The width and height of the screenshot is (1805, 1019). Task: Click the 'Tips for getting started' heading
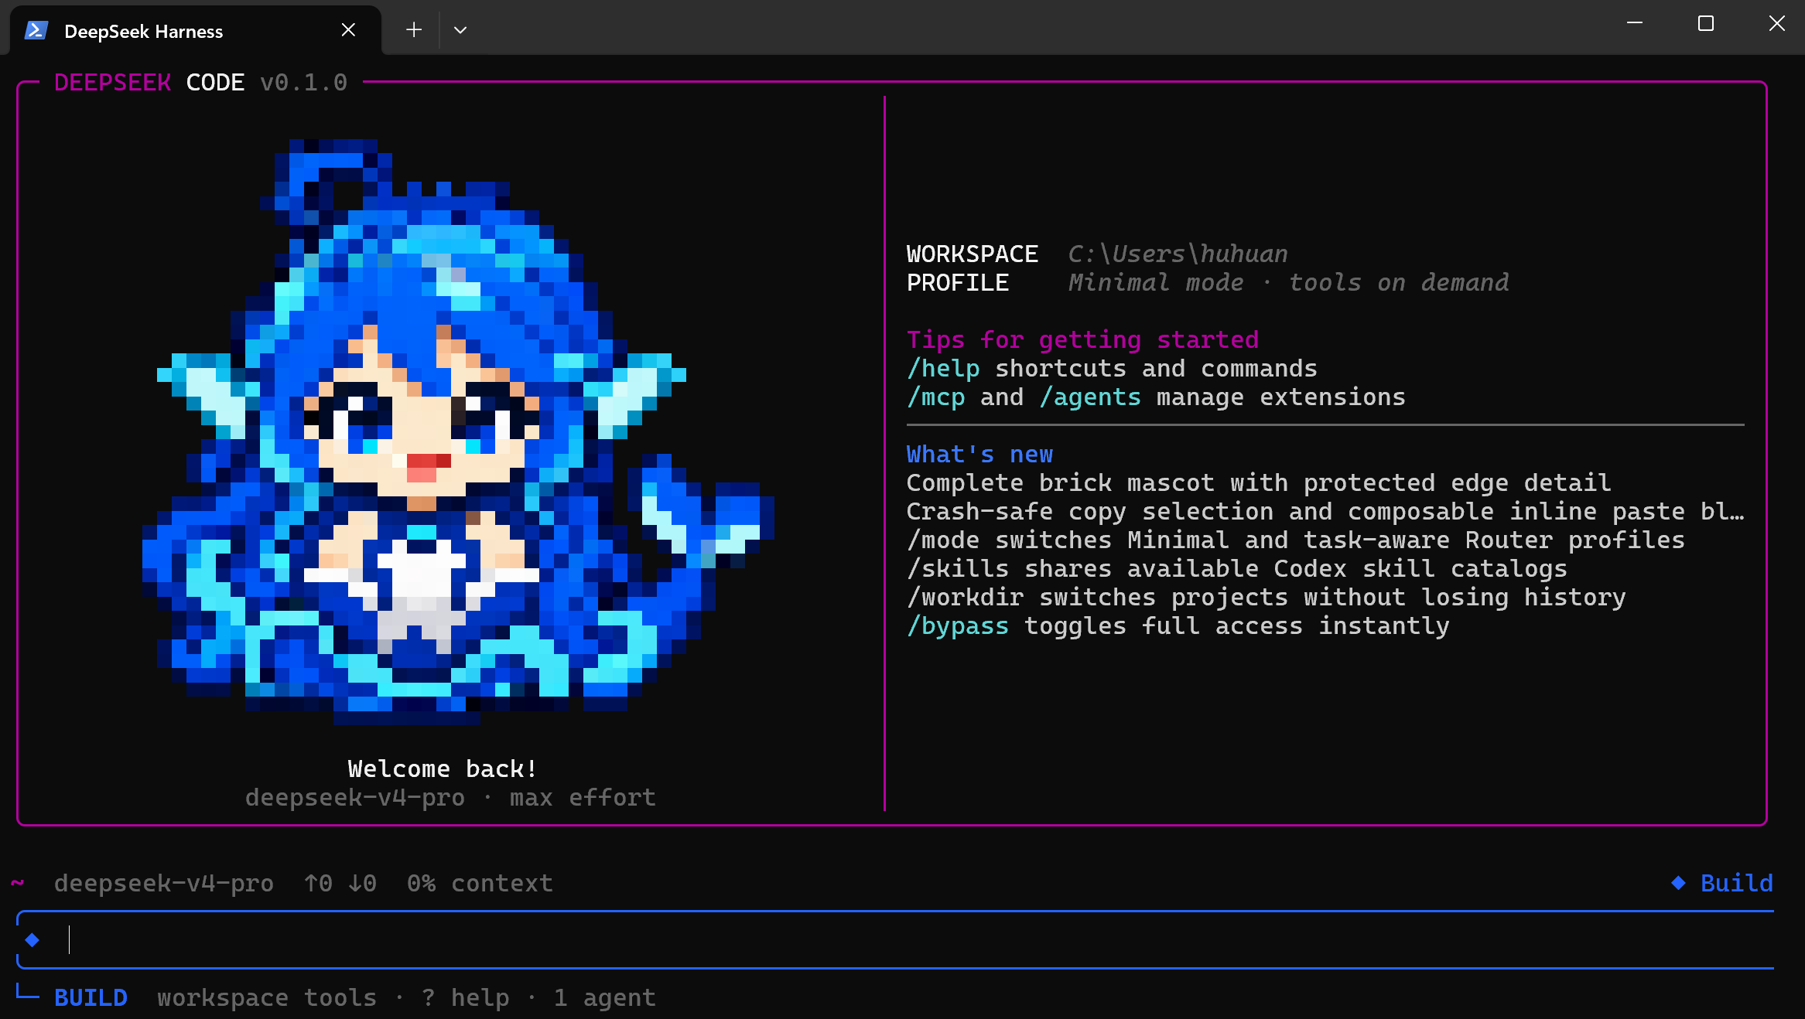coord(1082,340)
